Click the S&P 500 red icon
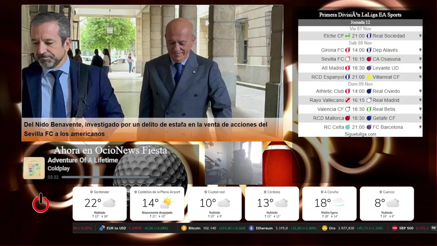This screenshot has width=437, height=246. (x=395, y=228)
